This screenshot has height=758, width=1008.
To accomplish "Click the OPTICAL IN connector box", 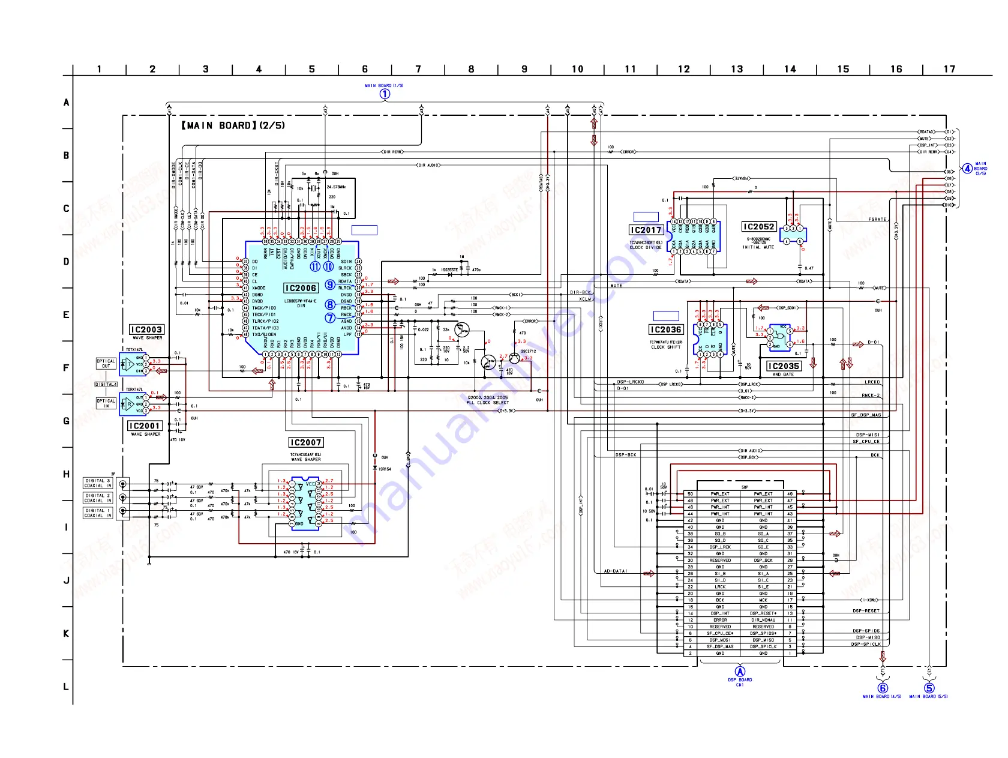I will 106,403.
